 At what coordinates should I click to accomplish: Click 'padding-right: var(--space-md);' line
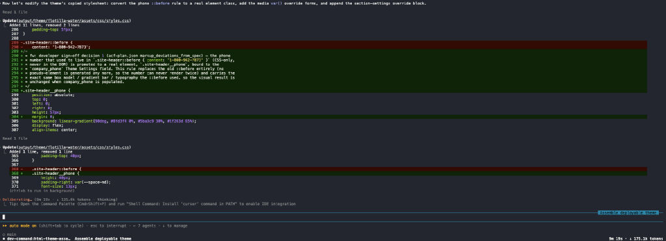tap(75, 182)
